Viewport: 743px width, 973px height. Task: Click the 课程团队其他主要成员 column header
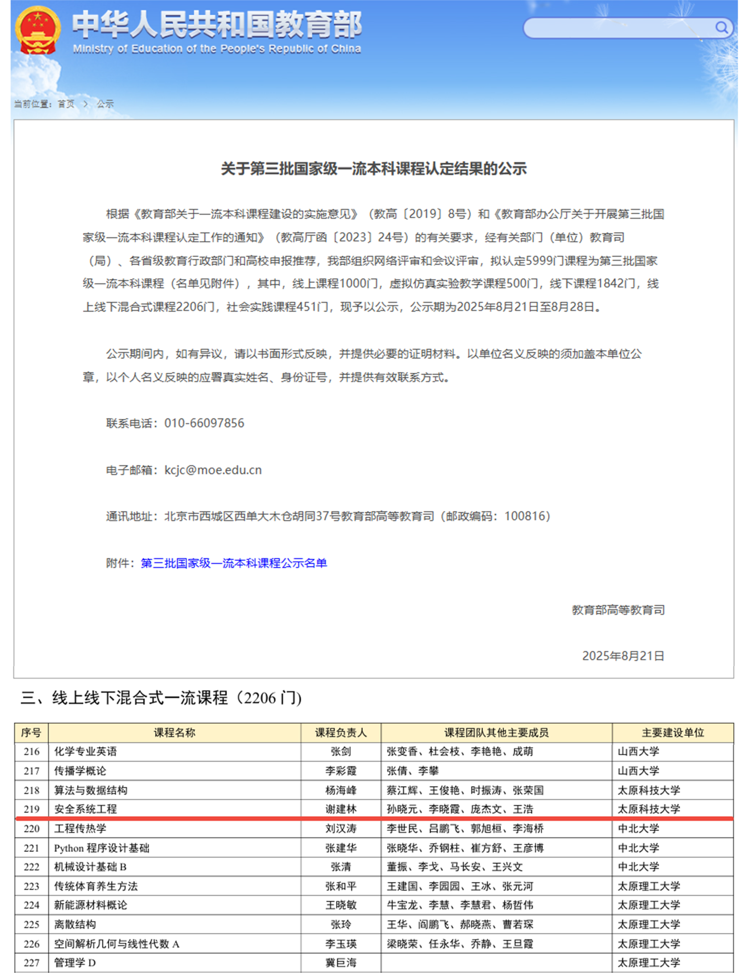pos(496,733)
